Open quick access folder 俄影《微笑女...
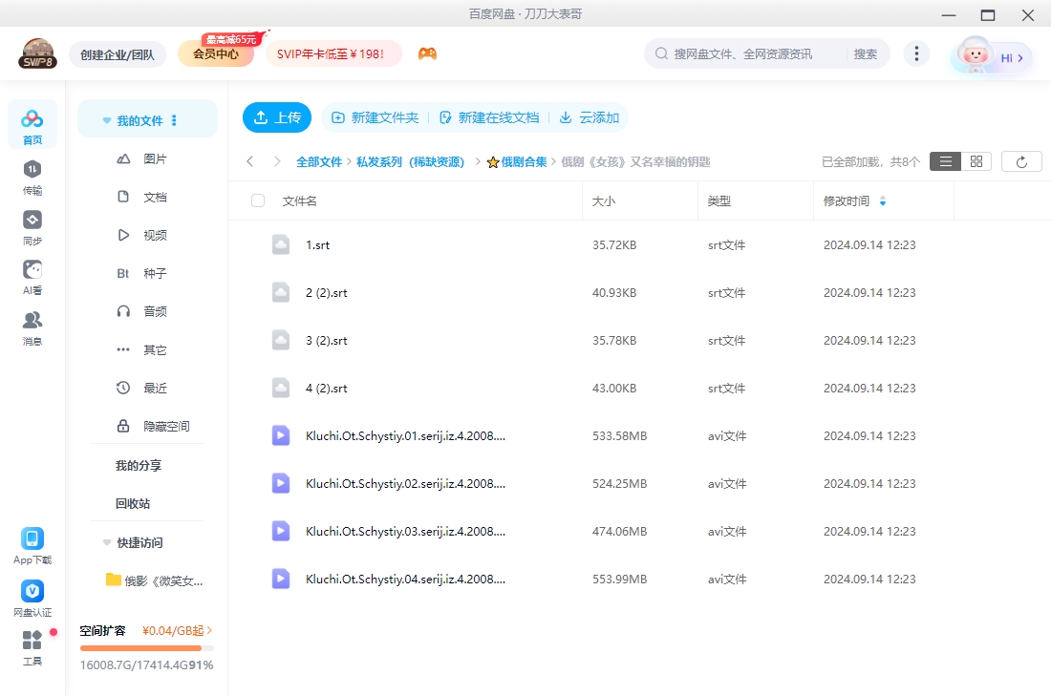1051x696 pixels. (154, 580)
